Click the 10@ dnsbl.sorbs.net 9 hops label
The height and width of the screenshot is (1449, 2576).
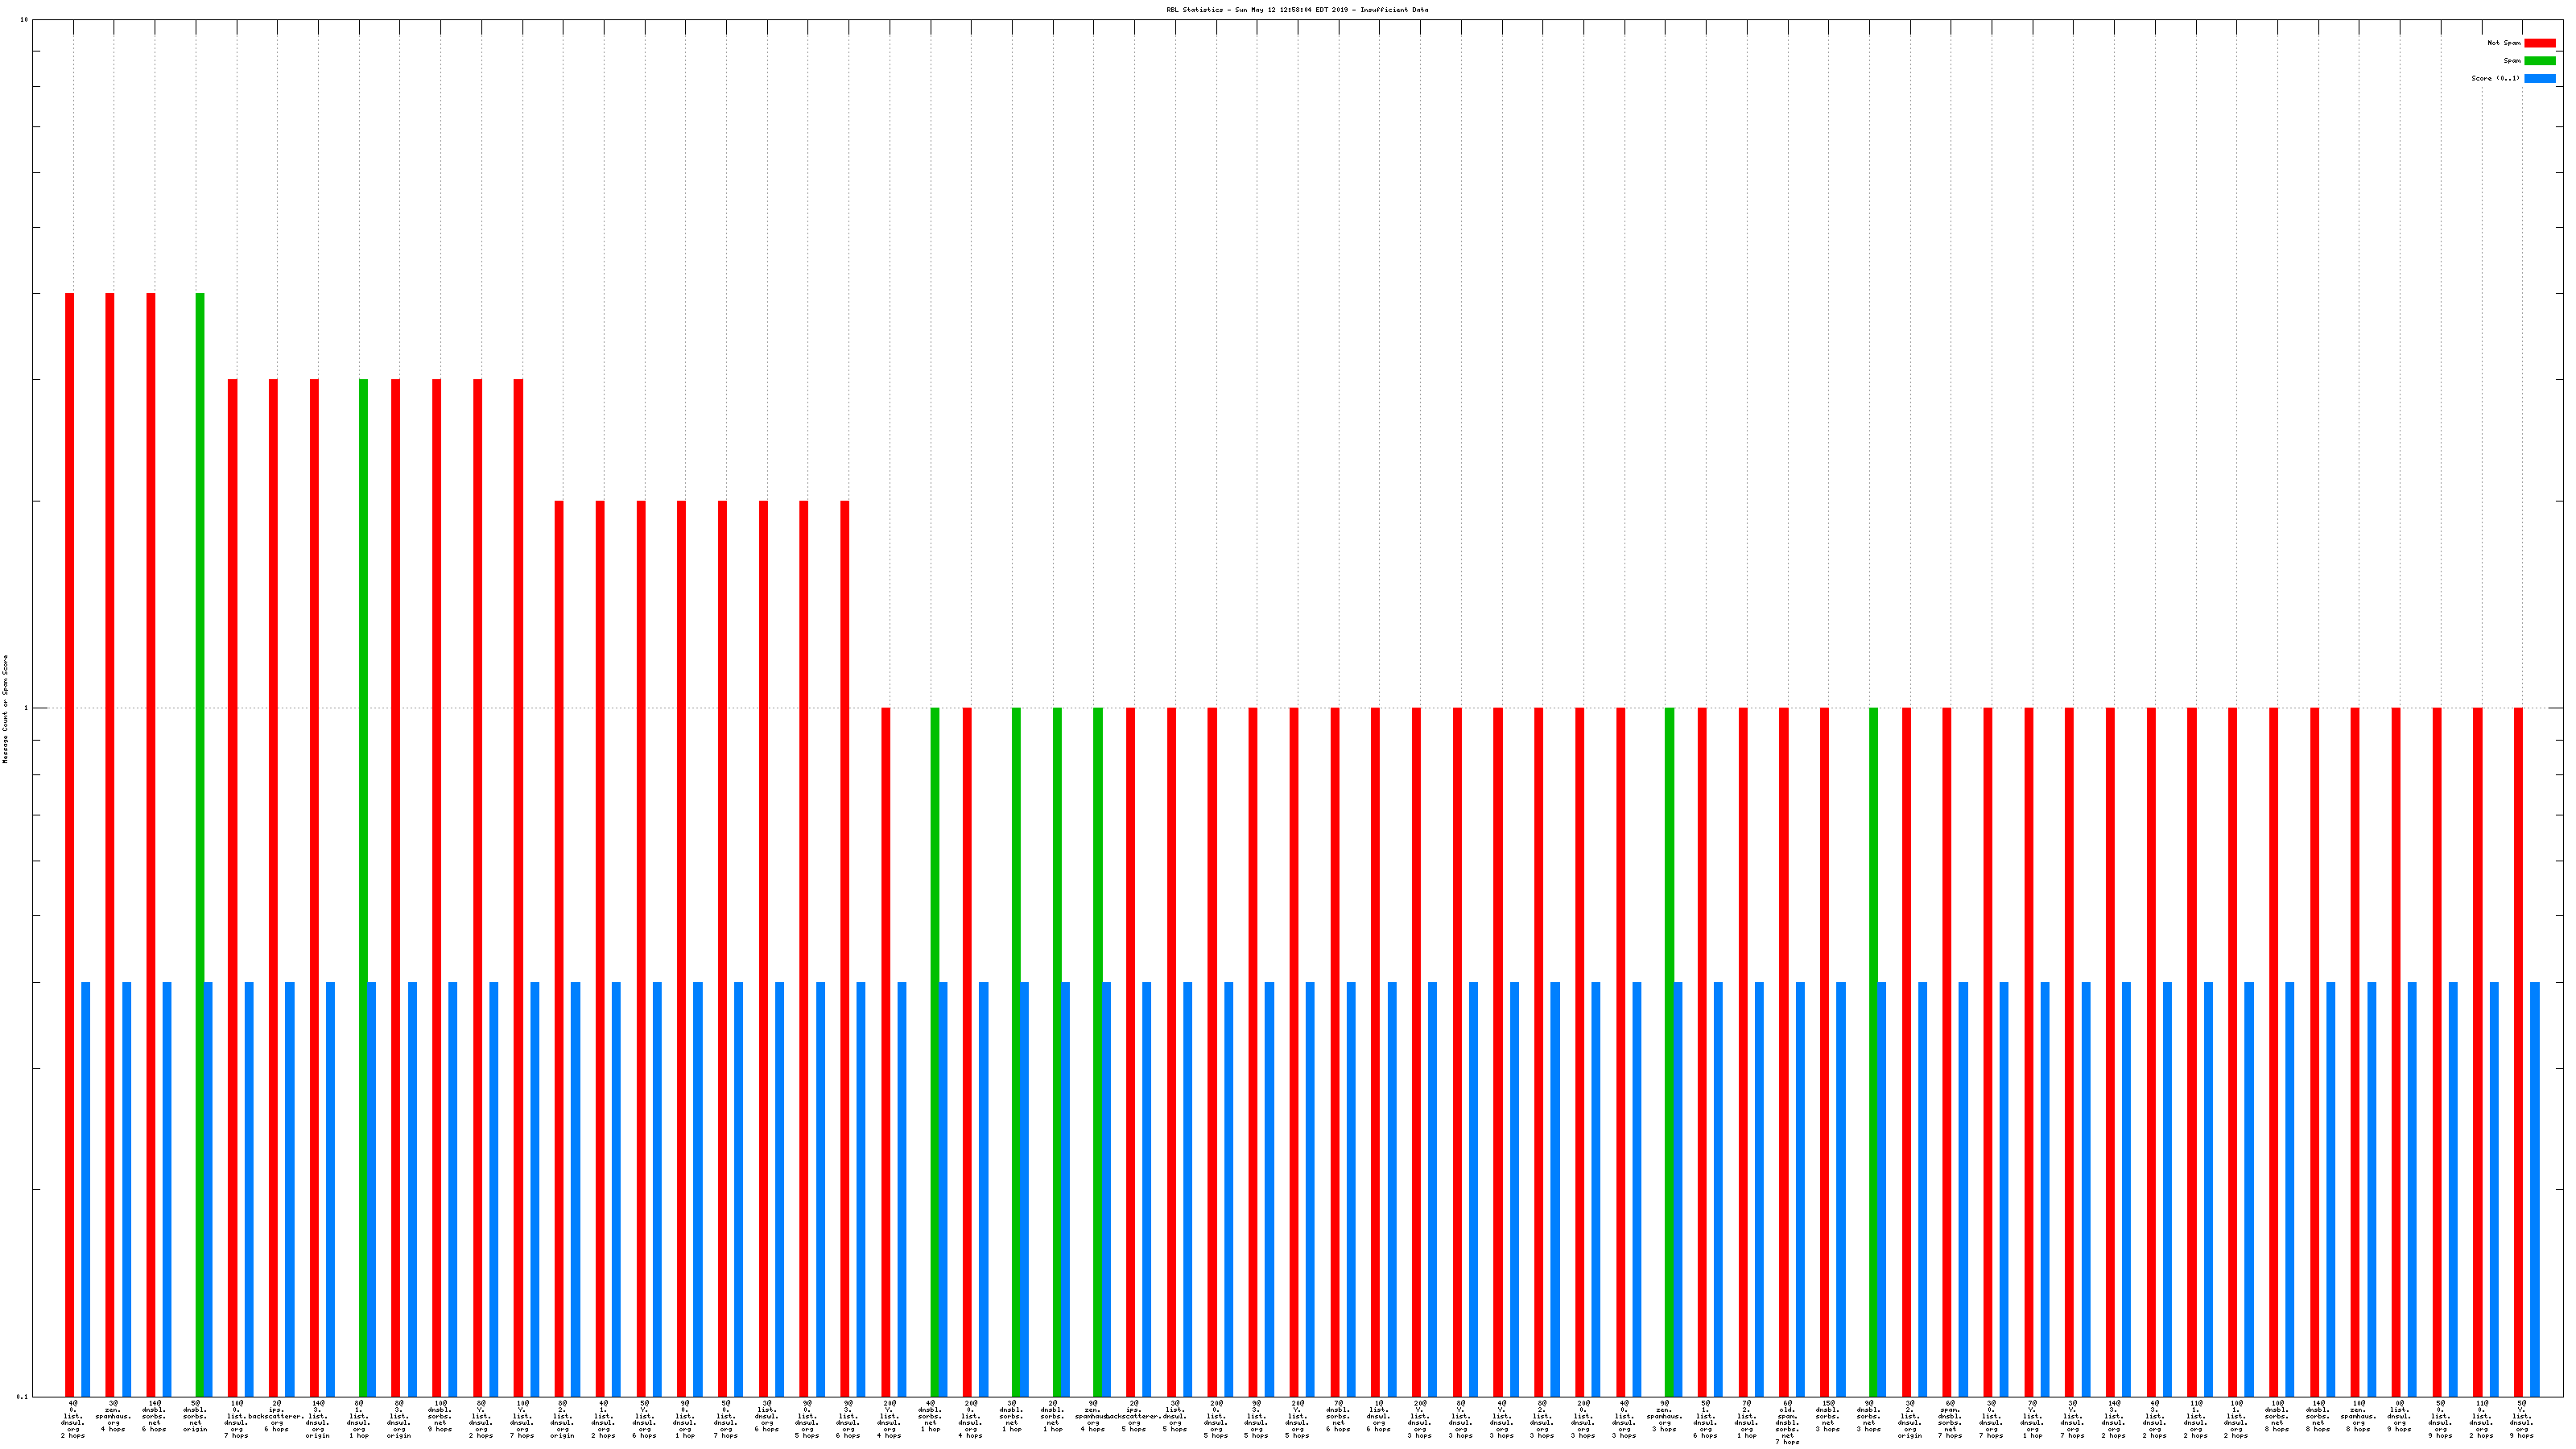[x=440, y=1416]
